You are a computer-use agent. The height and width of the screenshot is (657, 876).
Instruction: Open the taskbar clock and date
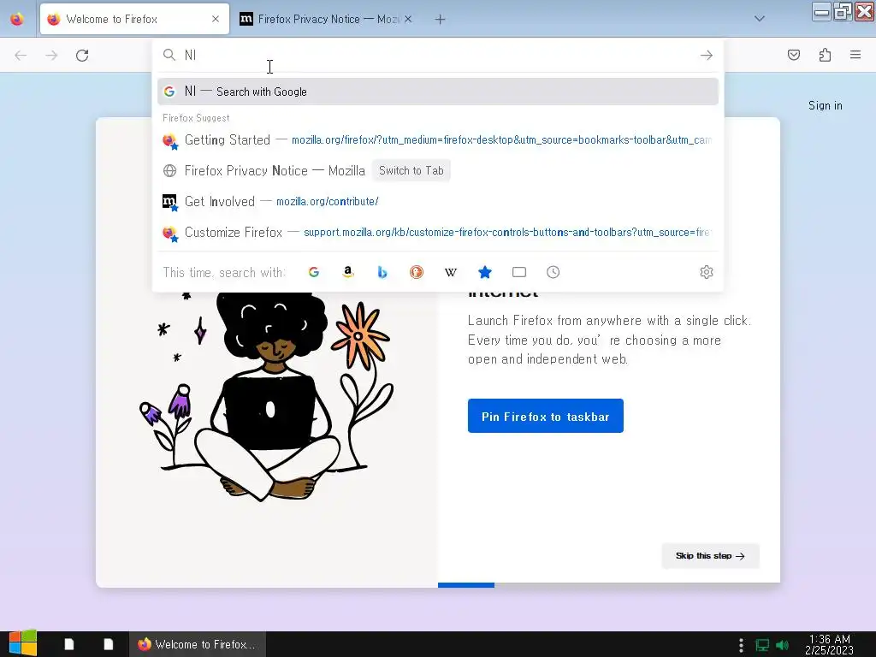coord(829,644)
